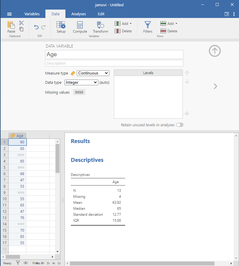Click the splitter handle between panels
Viewport: 239px width, 266px height.
click(x=63, y=200)
